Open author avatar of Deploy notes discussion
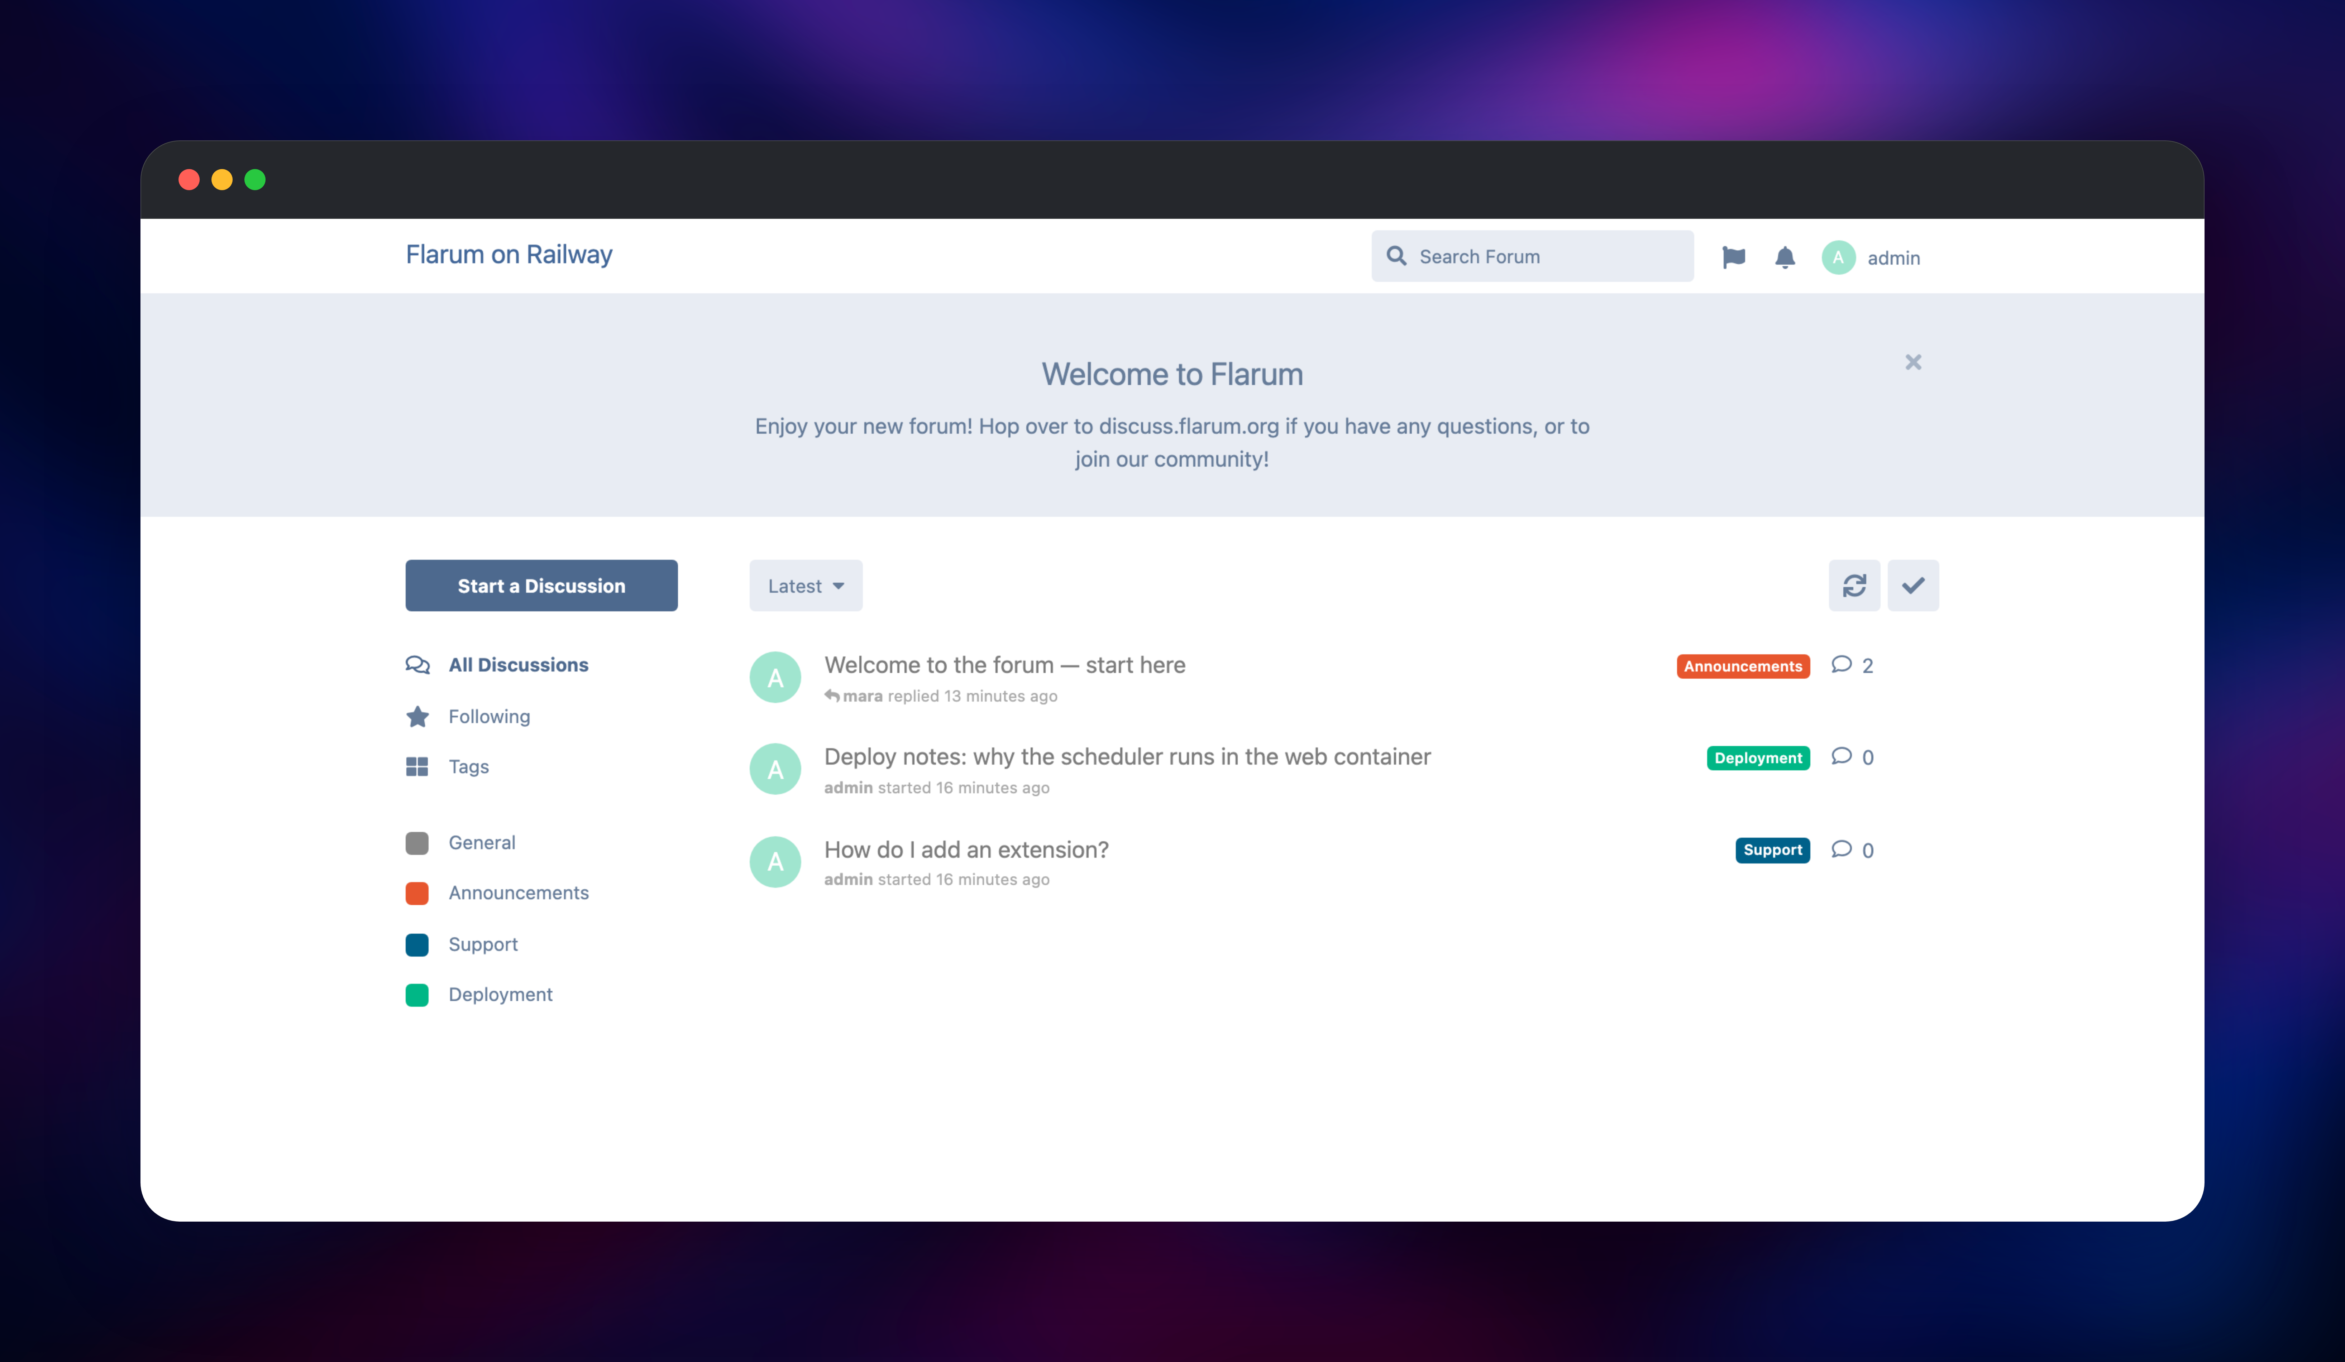The image size is (2345, 1362). [x=775, y=769]
